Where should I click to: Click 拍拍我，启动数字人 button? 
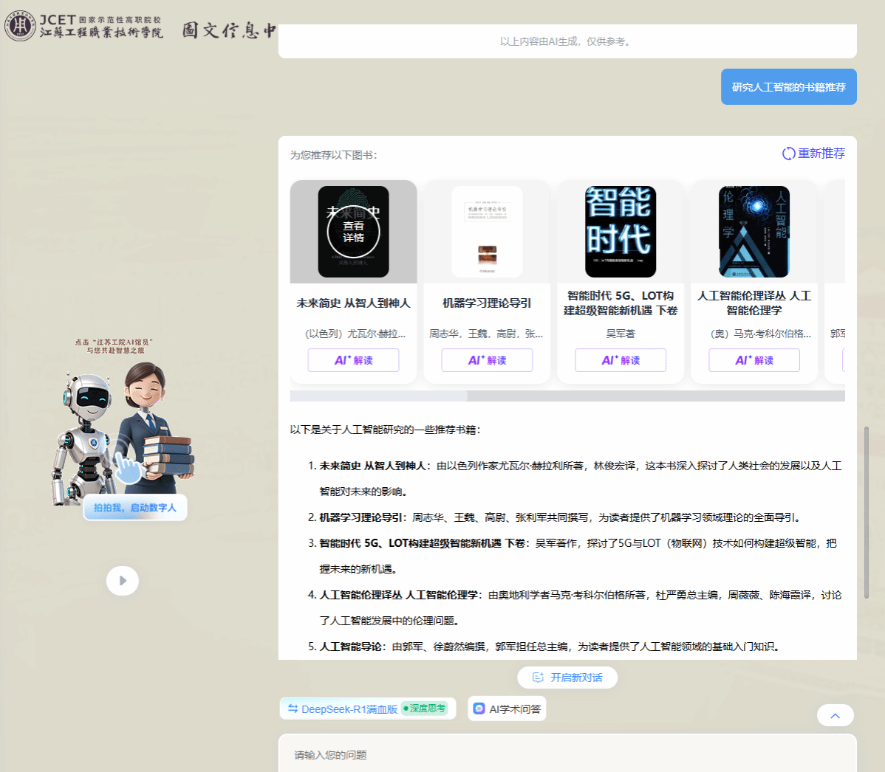(x=135, y=508)
